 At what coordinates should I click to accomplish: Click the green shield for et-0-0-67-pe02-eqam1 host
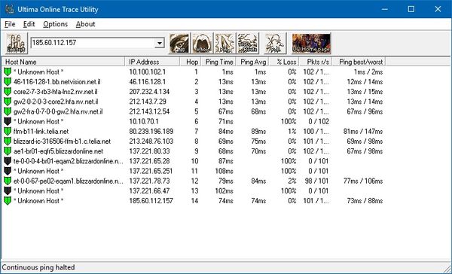tap(8, 181)
